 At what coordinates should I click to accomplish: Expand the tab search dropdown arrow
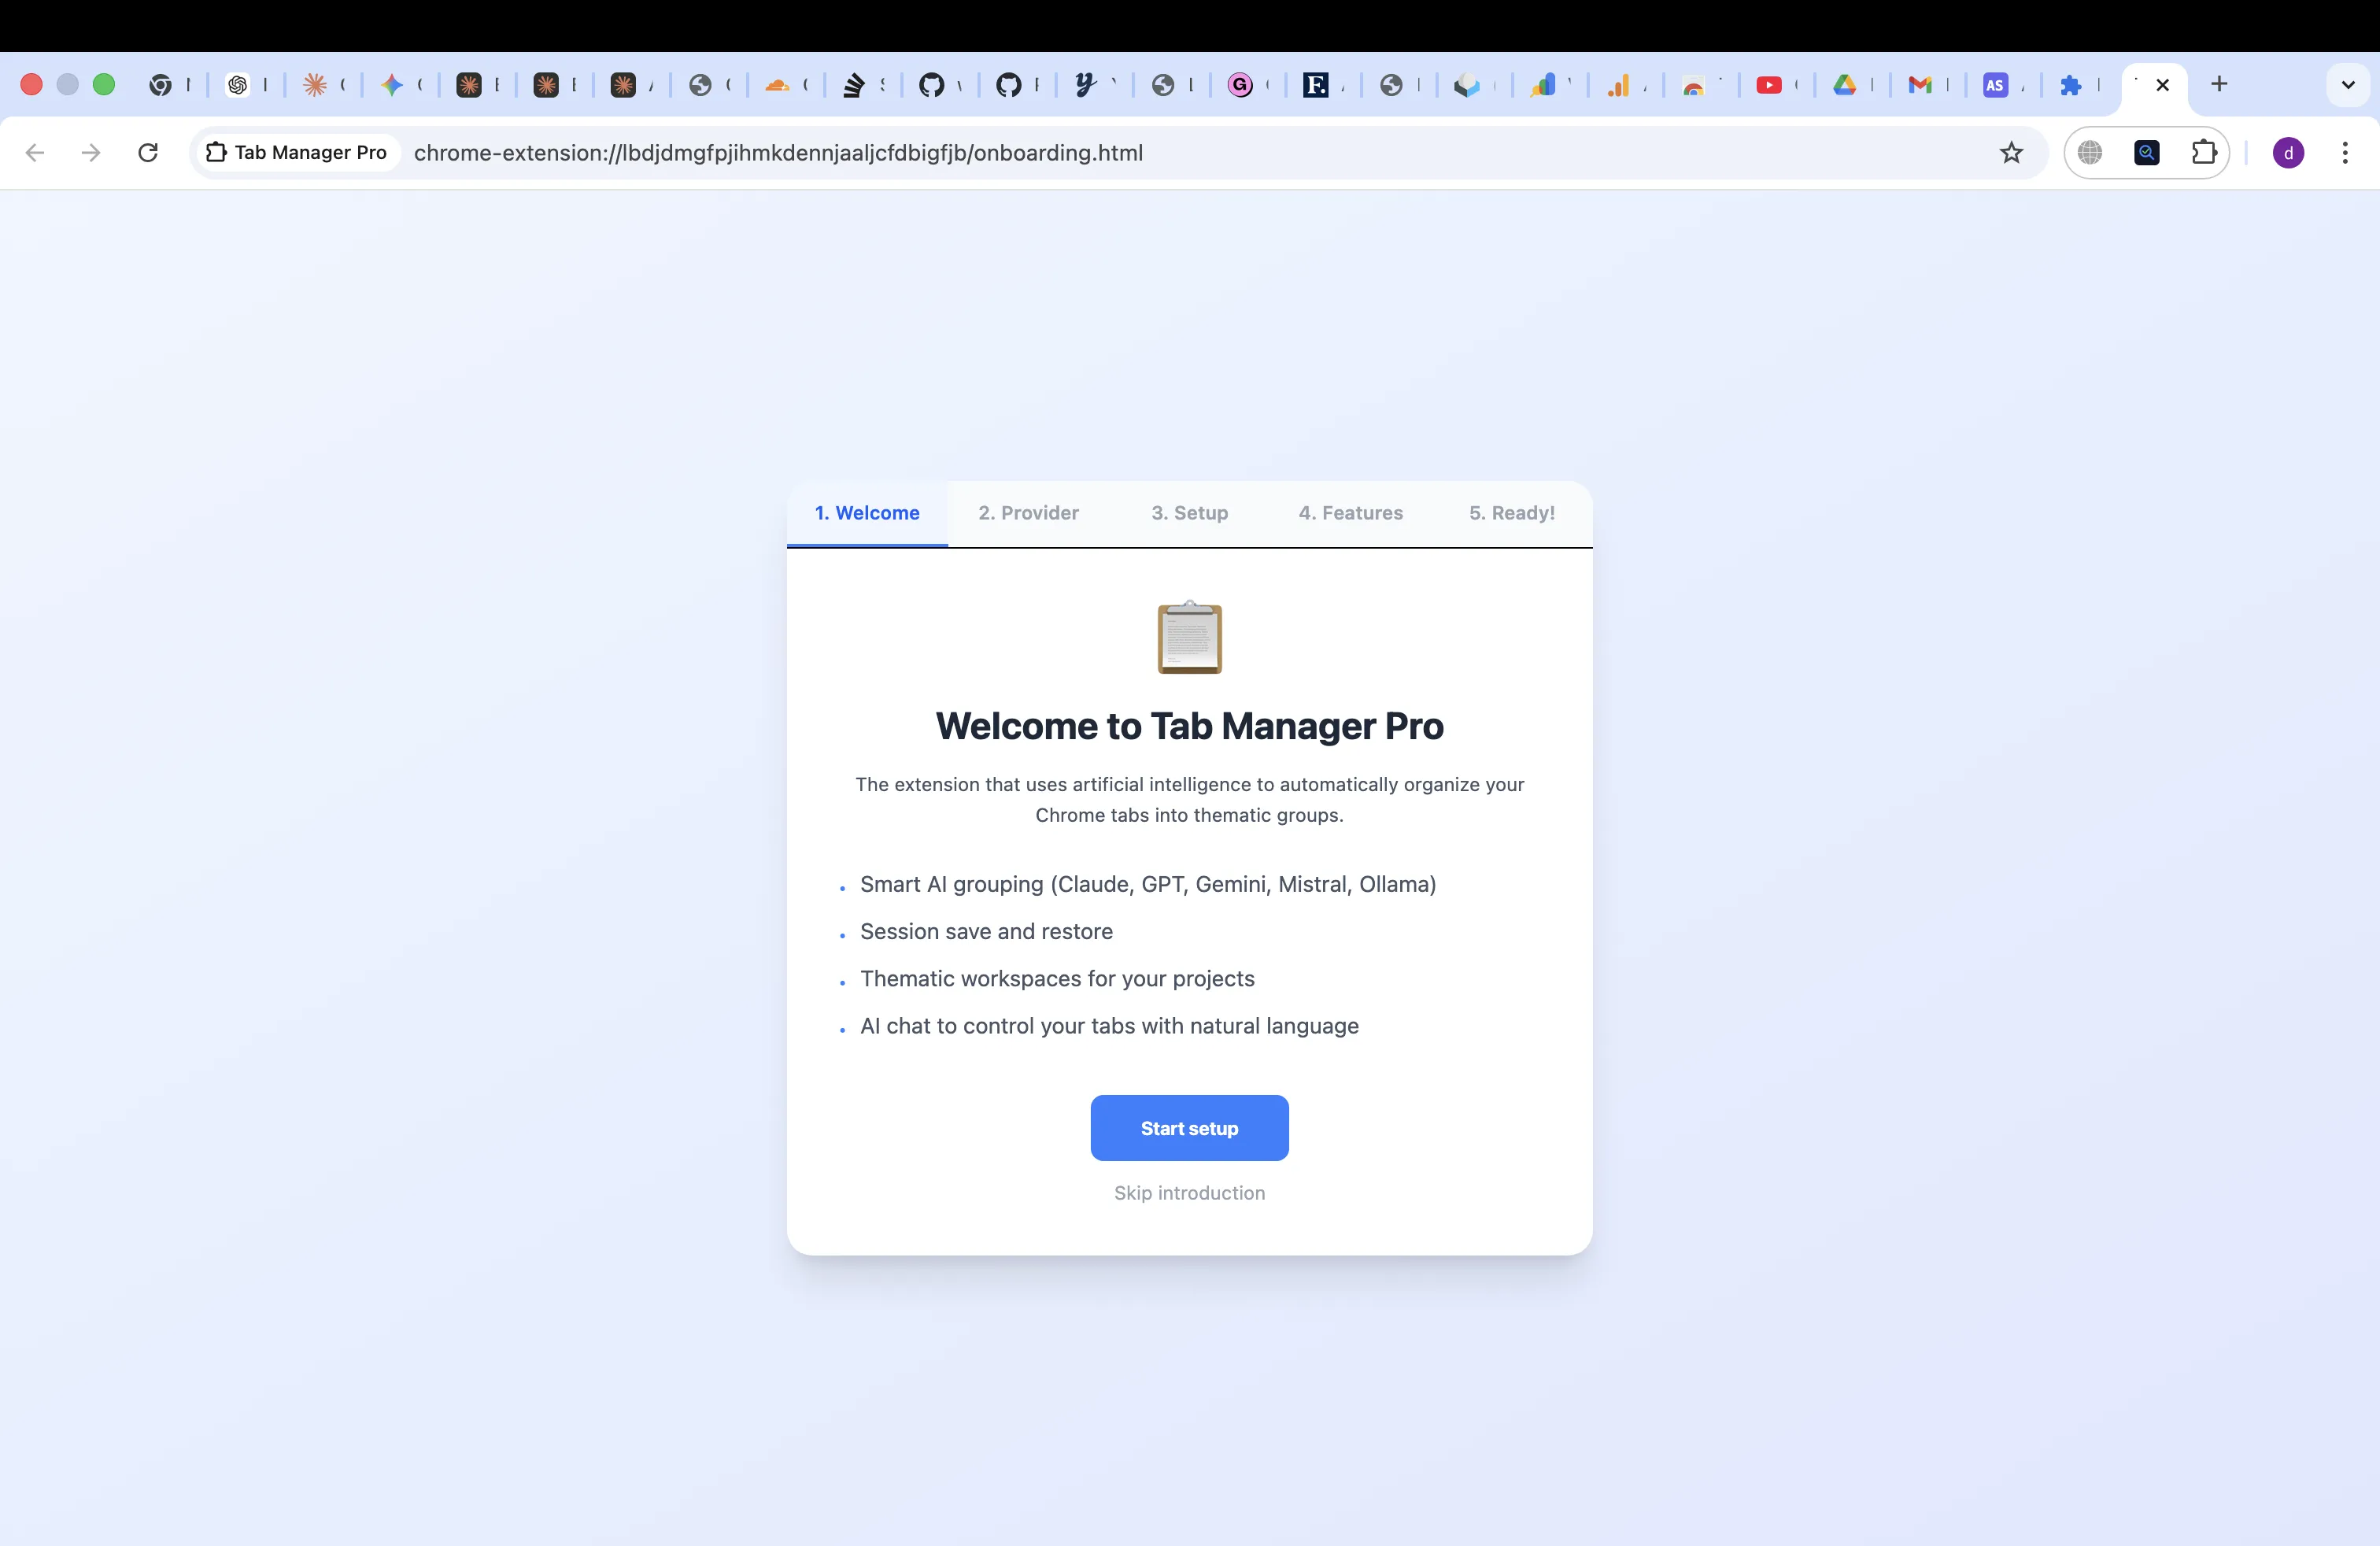tap(2348, 85)
